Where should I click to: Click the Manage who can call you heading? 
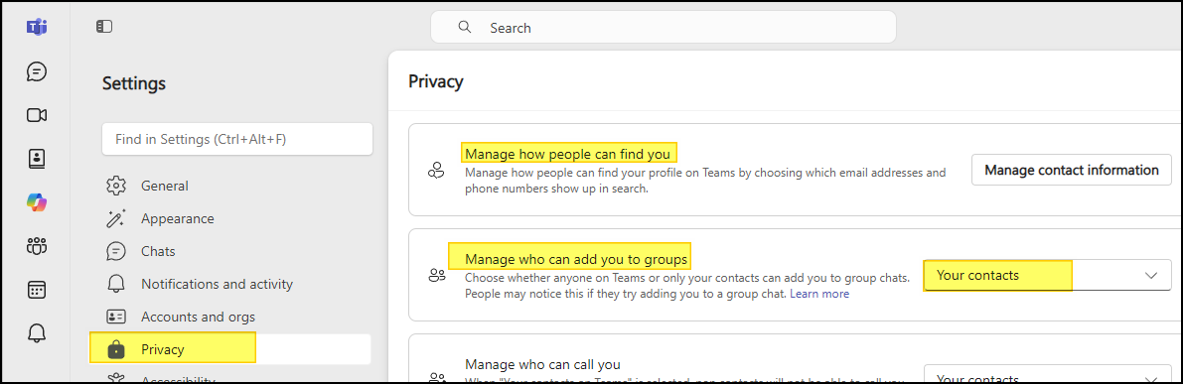(x=542, y=364)
